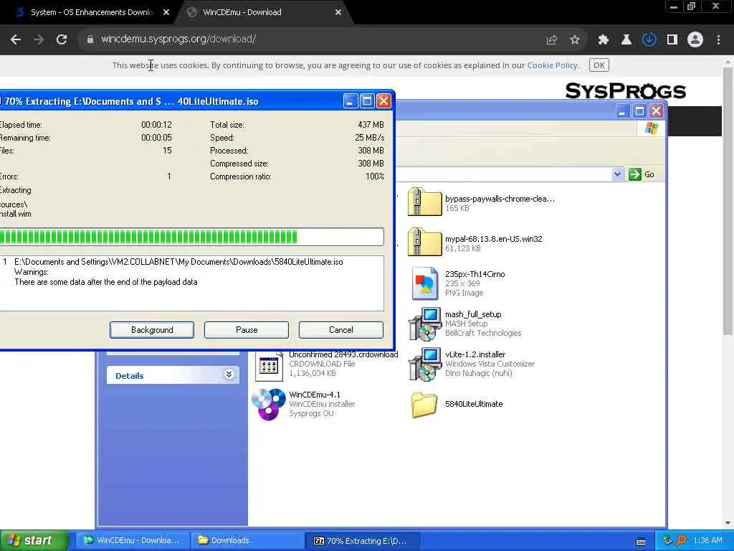The width and height of the screenshot is (734, 551).
Task: Cancel the extraction
Action: [340, 330]
